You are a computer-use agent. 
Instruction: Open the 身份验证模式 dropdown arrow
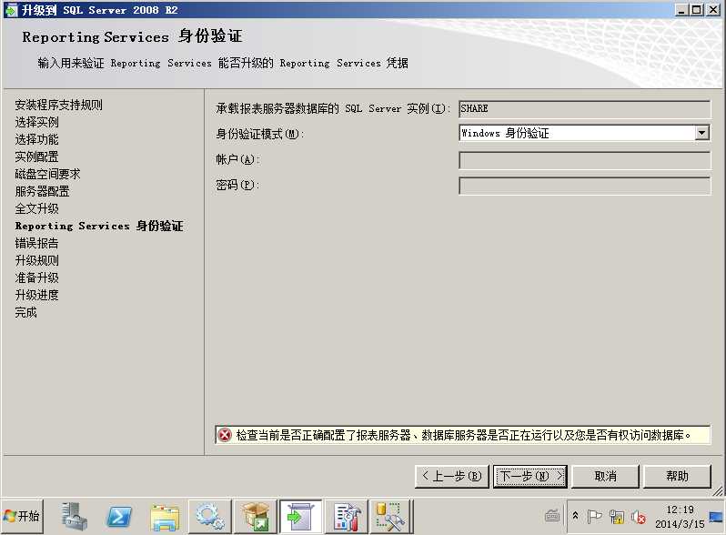(702, 134)
